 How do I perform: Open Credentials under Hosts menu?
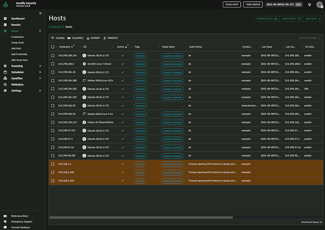[x=17, y=37]
